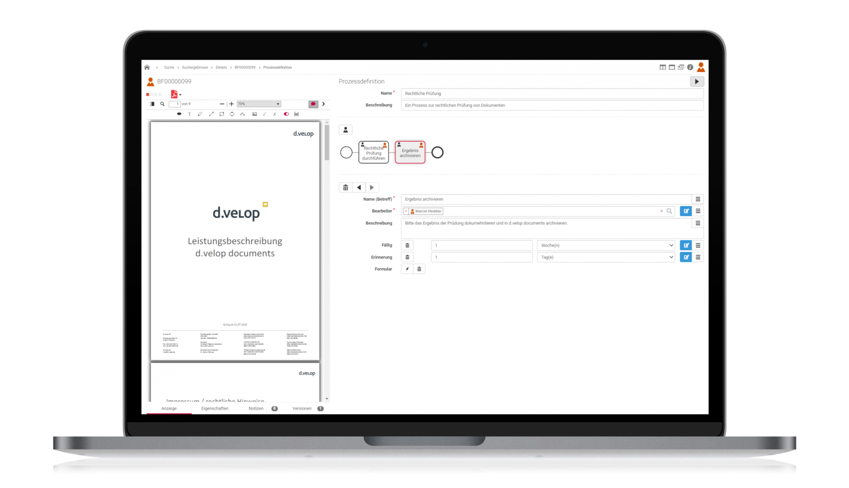The image size is (849, 488).
Task: Activate the document search magnifier
Action: coord(162,104)
